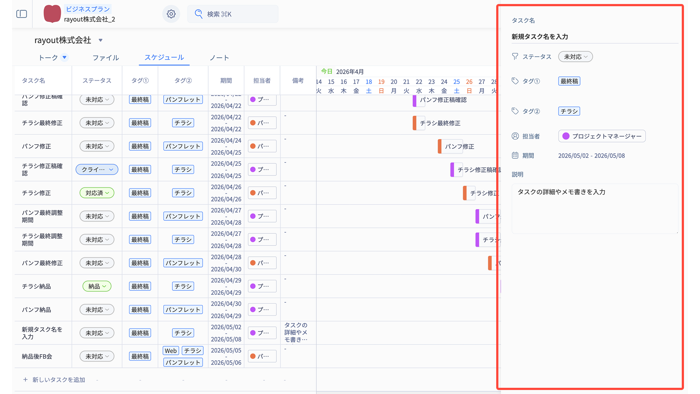This screenshot has width=700, height=394.
Task: Expand the rayout株式会社 project dropdown arrow
Action: (101, 40)
